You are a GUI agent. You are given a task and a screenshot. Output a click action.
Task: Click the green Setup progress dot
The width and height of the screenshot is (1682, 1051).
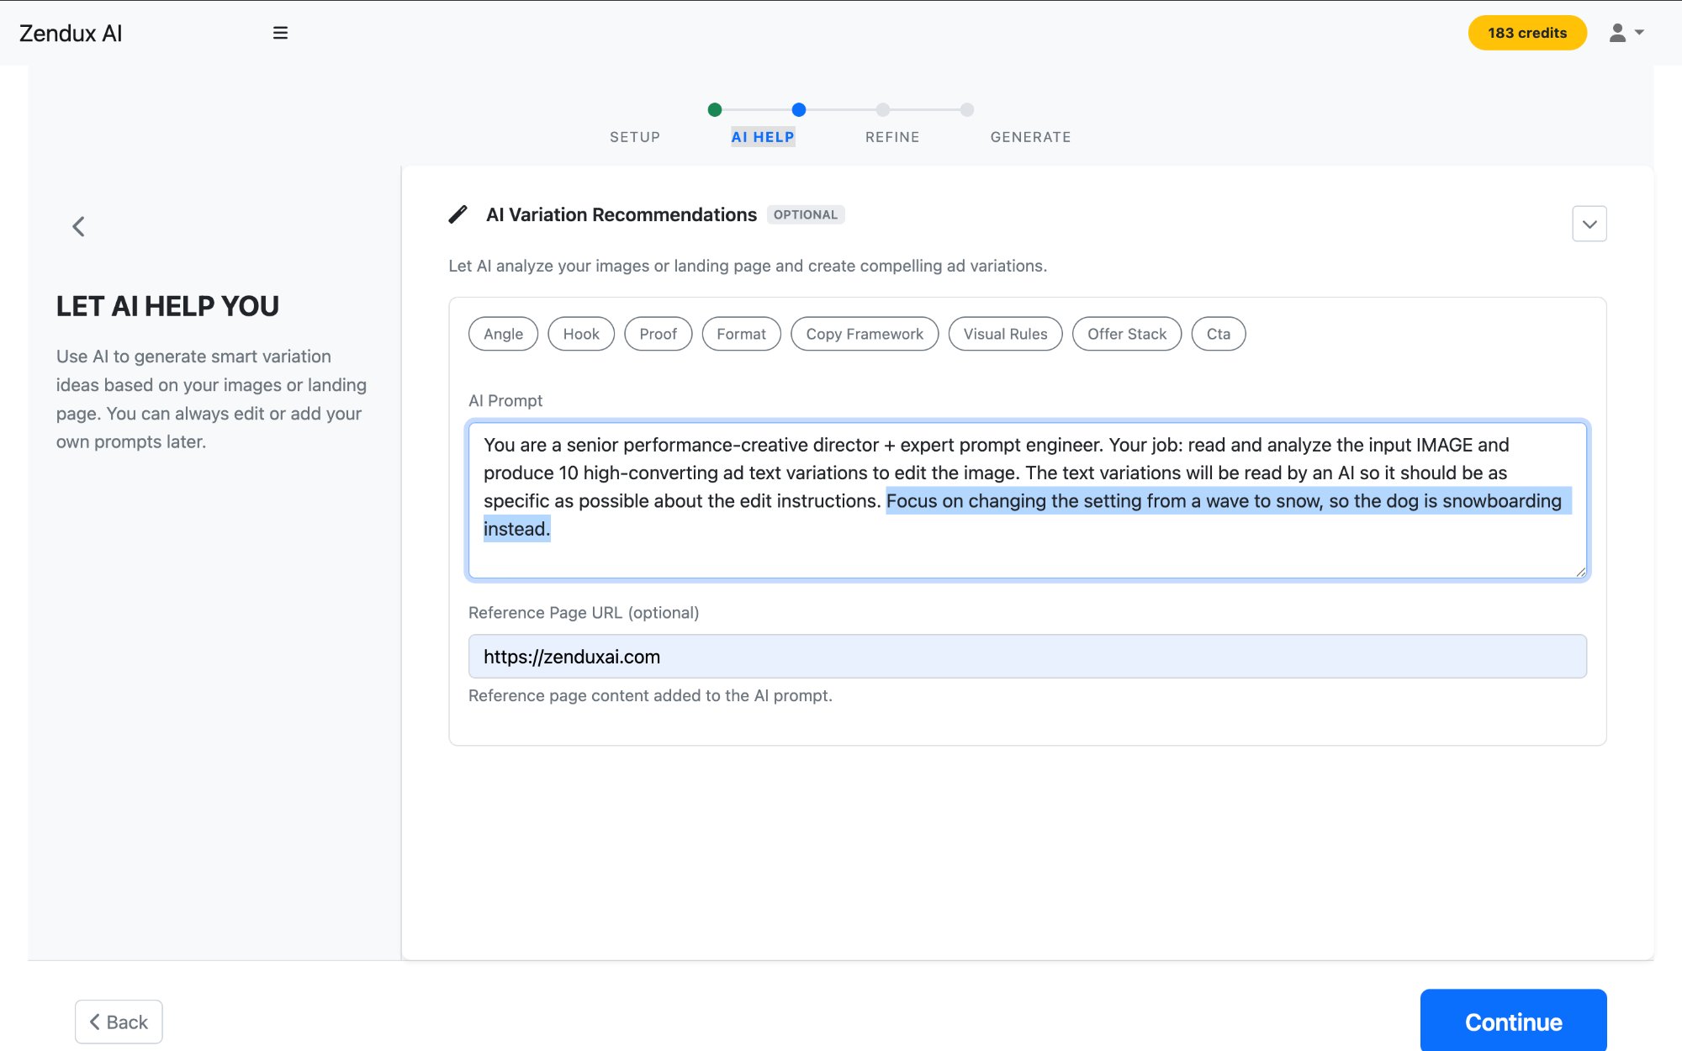[x=715, y=110]
